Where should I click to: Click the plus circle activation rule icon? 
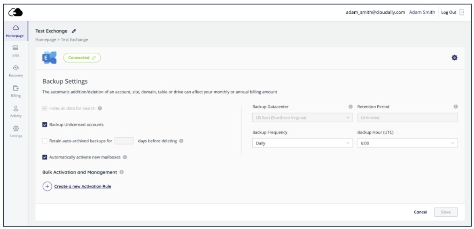point(47,186)
